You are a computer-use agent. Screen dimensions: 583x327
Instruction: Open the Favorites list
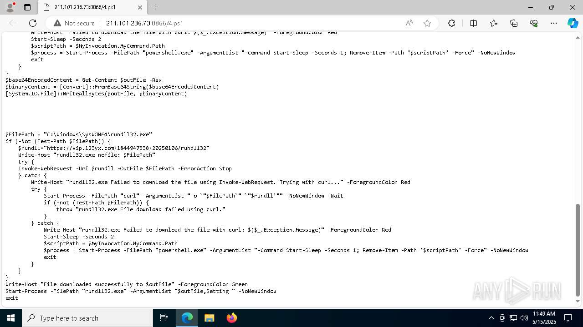pyautogui.click(x=494, y=23)
